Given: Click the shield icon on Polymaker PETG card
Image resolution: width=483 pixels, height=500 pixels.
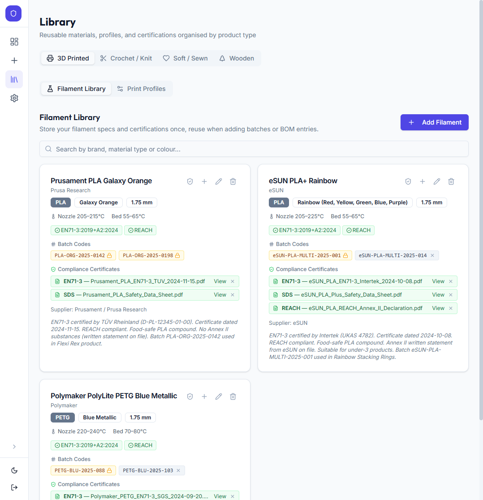Looking at the screenshot, I should point(190,397).
